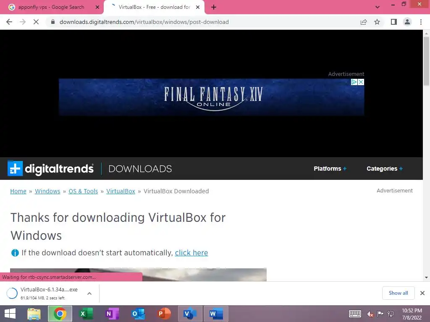Image resolution: width=430 pixels, height=322 pixels.
Task: Click the muted volume tray icon
Action: pos(370,314)
